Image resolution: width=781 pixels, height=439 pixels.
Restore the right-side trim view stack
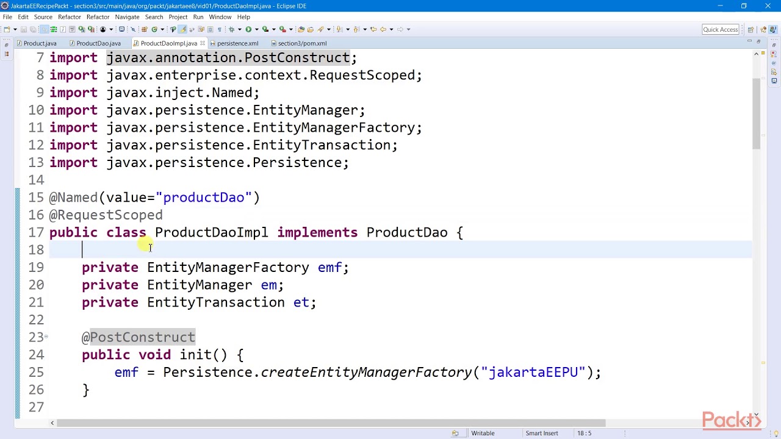tap(774, 44)
